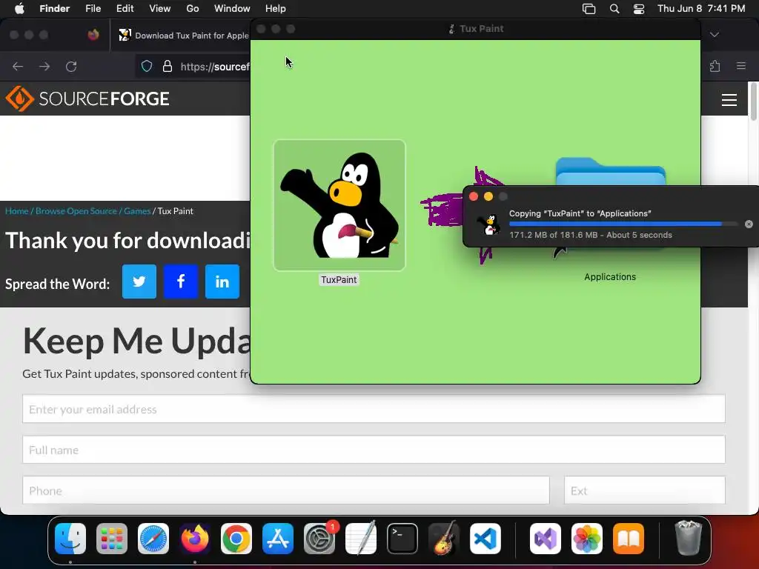Open Firefox extensions puzzle icon
759x569 pixels.
coord(715,66)
